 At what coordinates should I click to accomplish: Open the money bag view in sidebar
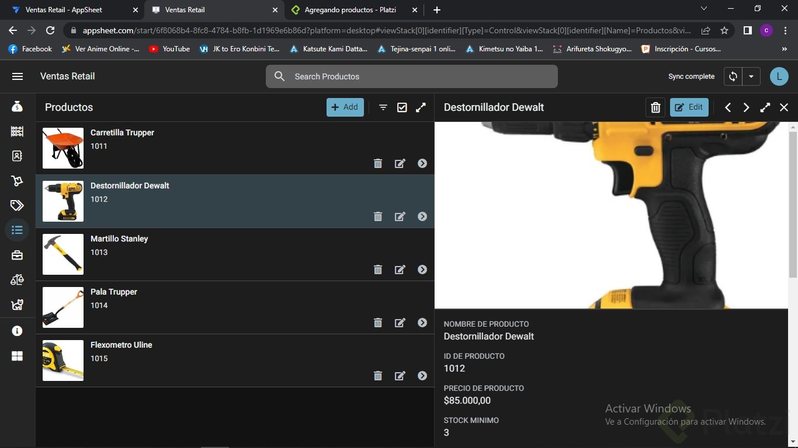tap(17, 107)
